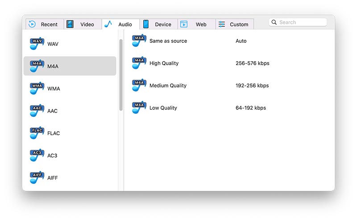Select the AIFF format icon

pyautogui.click(x=37, y=178)
